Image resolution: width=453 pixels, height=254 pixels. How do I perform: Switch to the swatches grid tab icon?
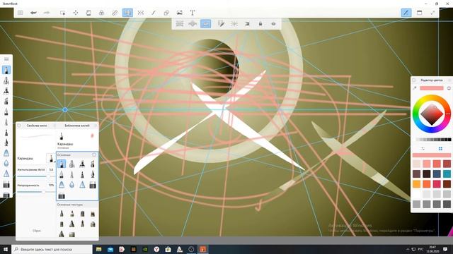[x=440, y=149]
